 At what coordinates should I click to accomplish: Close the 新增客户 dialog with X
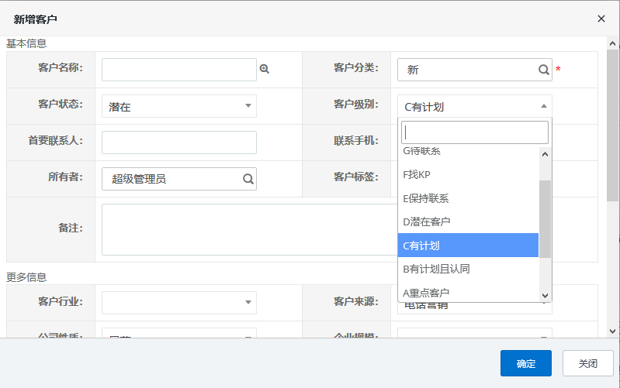(601, 19)
